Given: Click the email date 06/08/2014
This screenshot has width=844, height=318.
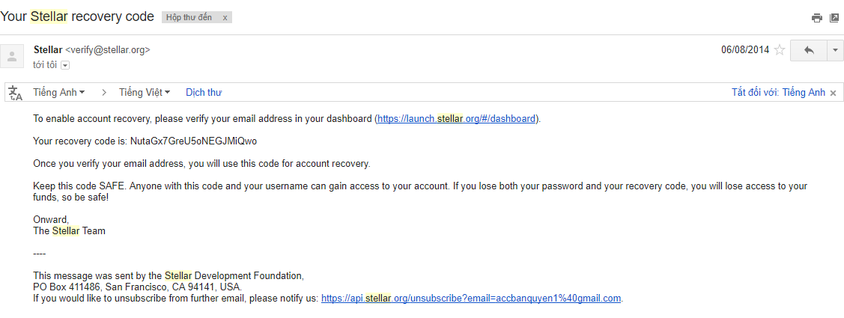Looking at the screenshot, I should pos(744,50).
